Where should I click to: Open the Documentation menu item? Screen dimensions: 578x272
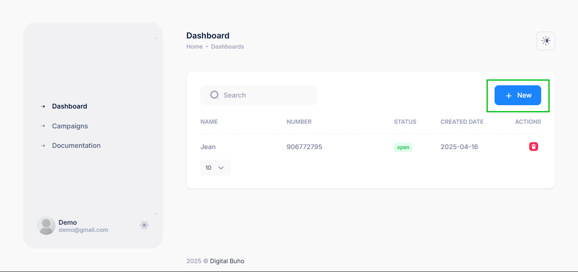click(76, 146)
